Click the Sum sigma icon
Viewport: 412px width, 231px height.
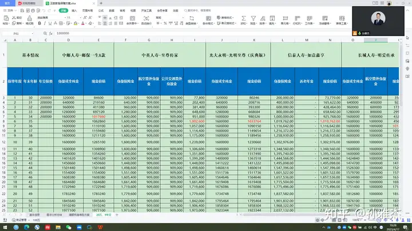[x=244, y=18]
